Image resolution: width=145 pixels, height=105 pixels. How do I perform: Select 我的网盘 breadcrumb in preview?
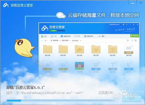pos(56,40)
